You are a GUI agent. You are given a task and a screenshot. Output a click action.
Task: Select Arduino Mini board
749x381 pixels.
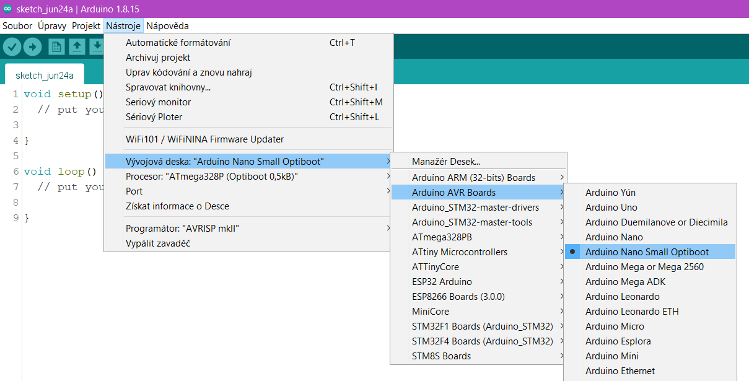(650, 356)
